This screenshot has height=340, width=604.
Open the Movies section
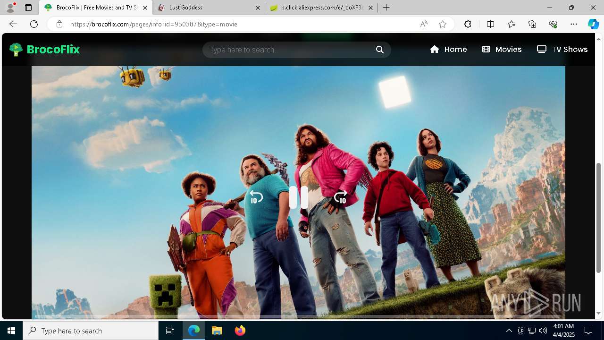point(502,49)
